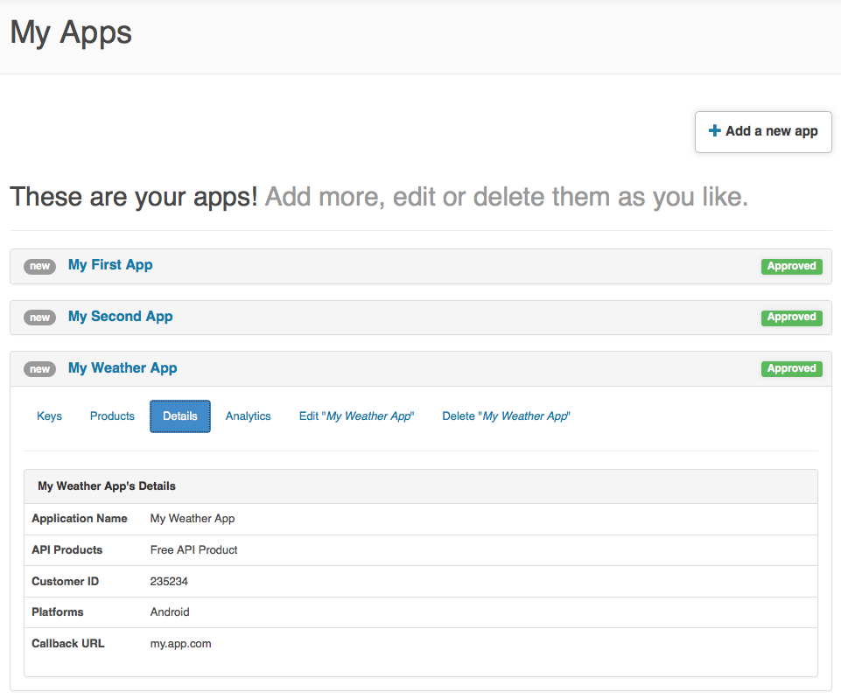Click the plus icon on Add a new app
This screenshot has width=841, height=699.
pos(715,131)
